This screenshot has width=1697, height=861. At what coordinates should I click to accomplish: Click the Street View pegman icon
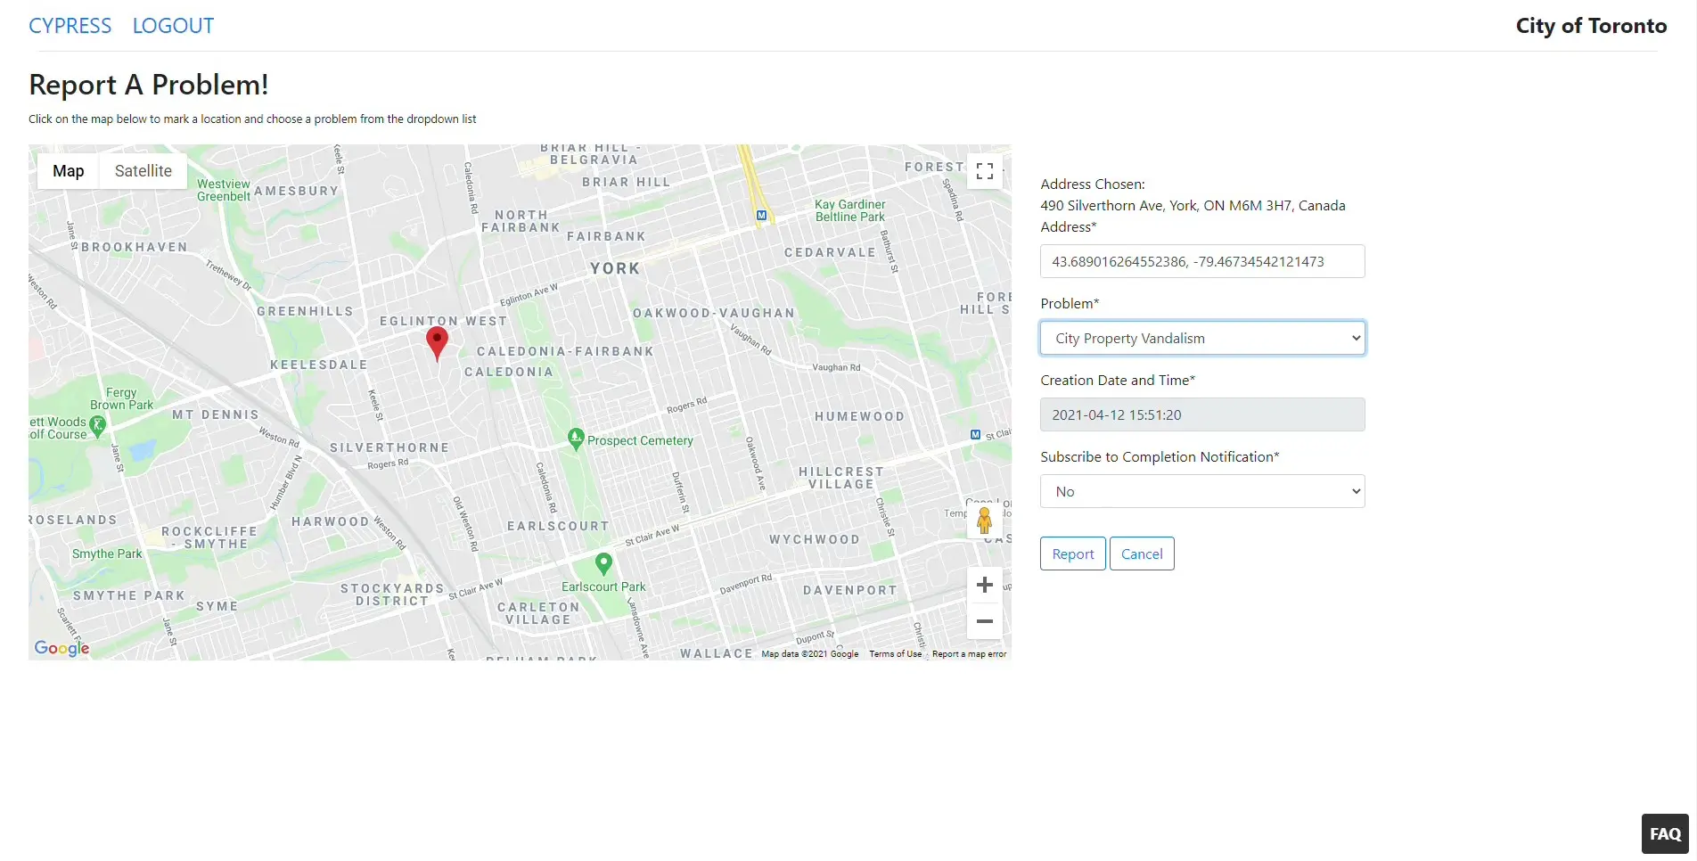(x=984, y=521)
